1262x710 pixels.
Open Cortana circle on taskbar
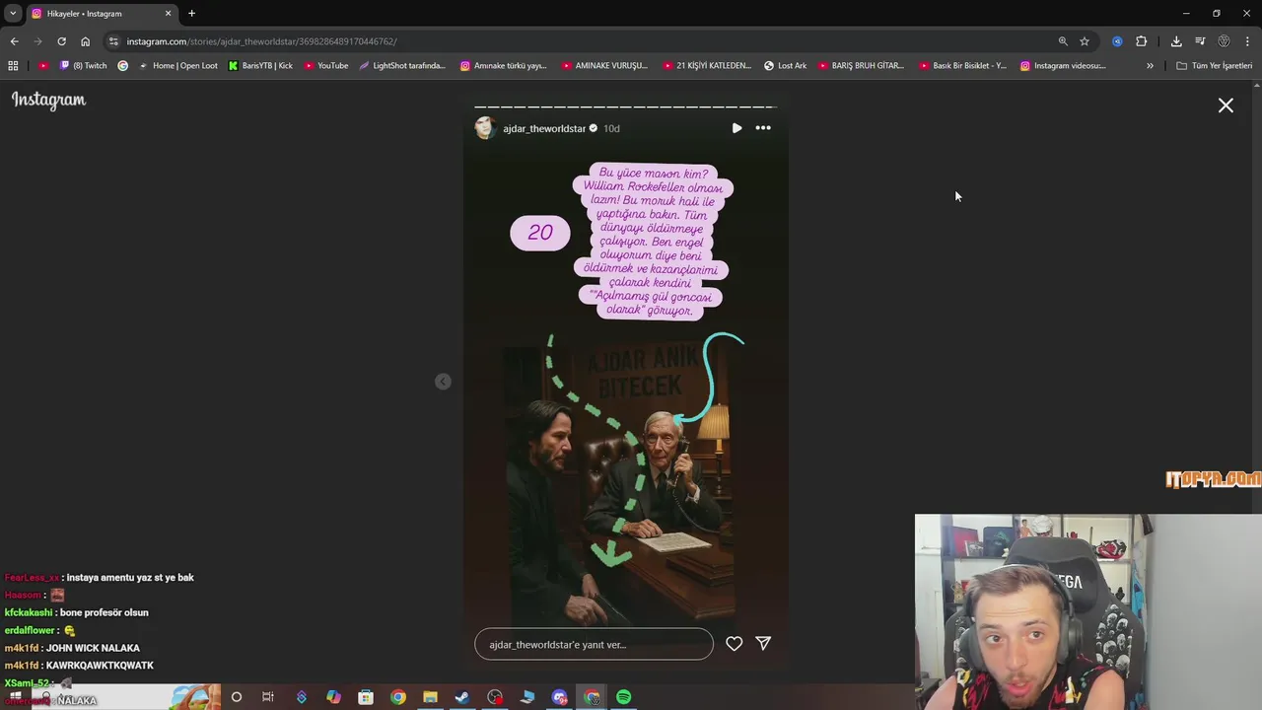tap(236, 697)
